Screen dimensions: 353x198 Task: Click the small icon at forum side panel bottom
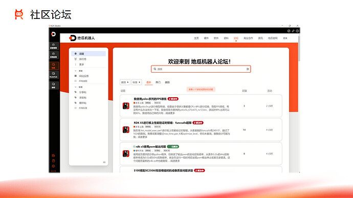coord(104,162)
